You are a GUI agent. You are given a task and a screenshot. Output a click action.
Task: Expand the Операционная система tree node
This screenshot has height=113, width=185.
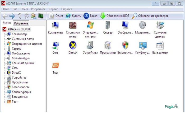point(5,44)
